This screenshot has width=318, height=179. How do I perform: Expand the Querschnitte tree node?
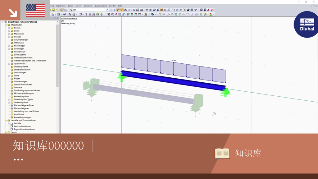click(x=9, y=64)
